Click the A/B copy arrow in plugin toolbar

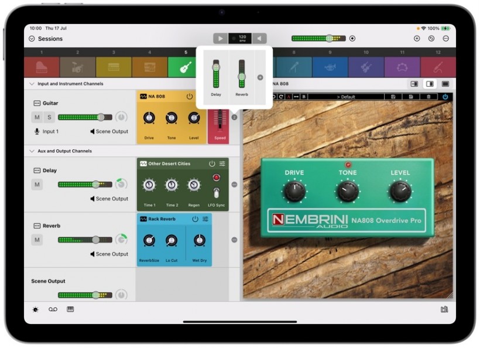(x=296, y=97)
